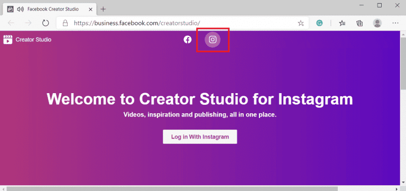The image size is (406, 191).
Task: Add this page to favorites star icon
Action: (301, 23)
